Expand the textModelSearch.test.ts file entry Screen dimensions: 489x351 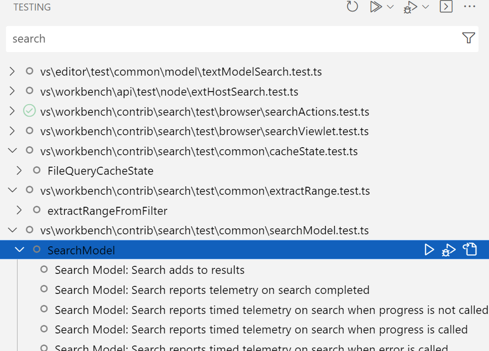click(x=12, y=72)
